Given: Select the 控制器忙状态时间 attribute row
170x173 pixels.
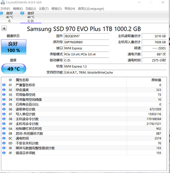Looking at the screenshot, I should click(82, 128).
